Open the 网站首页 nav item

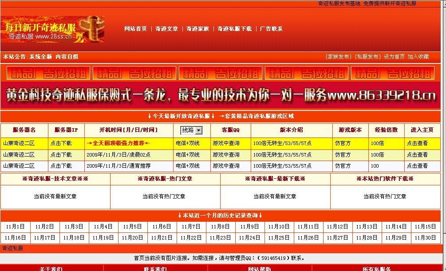click(x=135, y=29)
